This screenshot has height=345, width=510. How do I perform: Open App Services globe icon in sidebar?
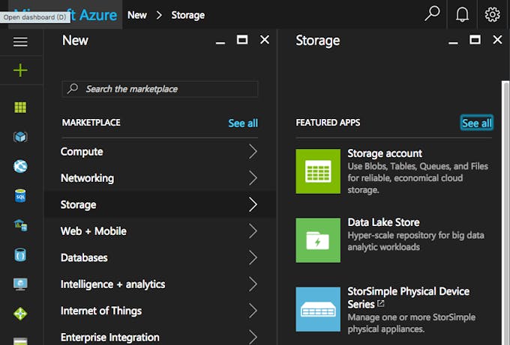click(20, 166)
